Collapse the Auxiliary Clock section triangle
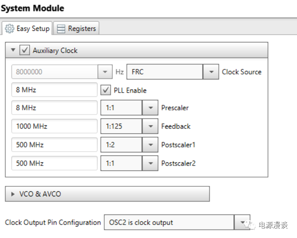Screen dimensions: 297x238 [13, 50]
